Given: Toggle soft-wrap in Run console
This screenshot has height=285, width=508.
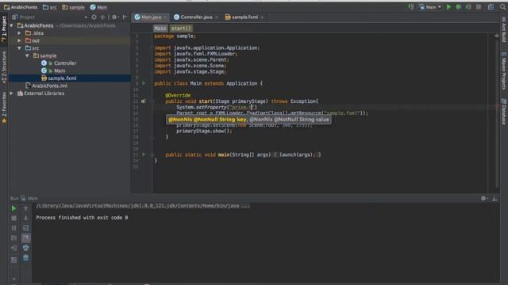Looking at the screenshot, I should click(x=25, y=228).
